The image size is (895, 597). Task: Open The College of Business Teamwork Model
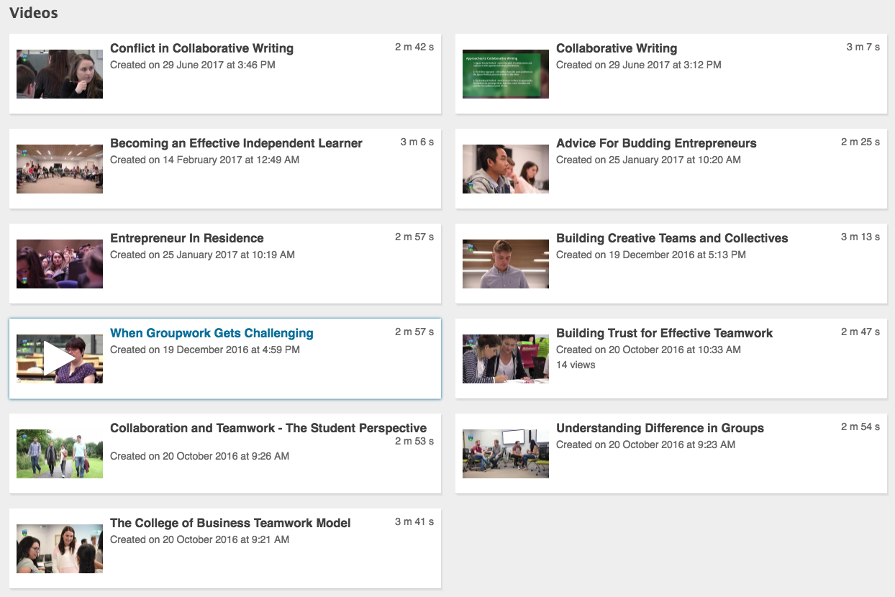tap(230, 523)
